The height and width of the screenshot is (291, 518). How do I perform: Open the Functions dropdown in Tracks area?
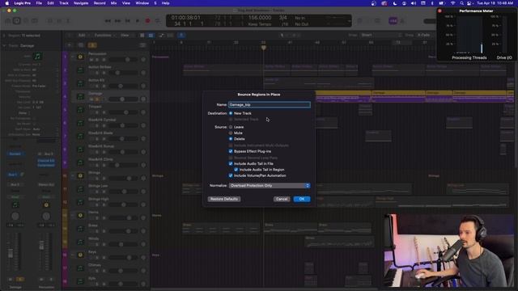coord(104,35)
